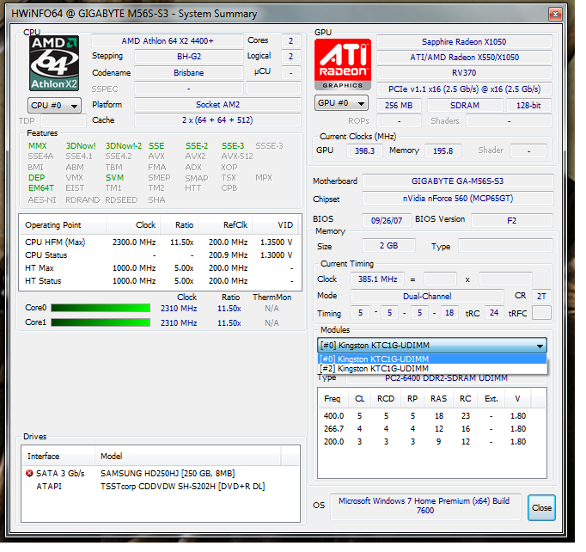
Task: Click the AMD Athlon X2 logo
Action: [x=55, y=64]
